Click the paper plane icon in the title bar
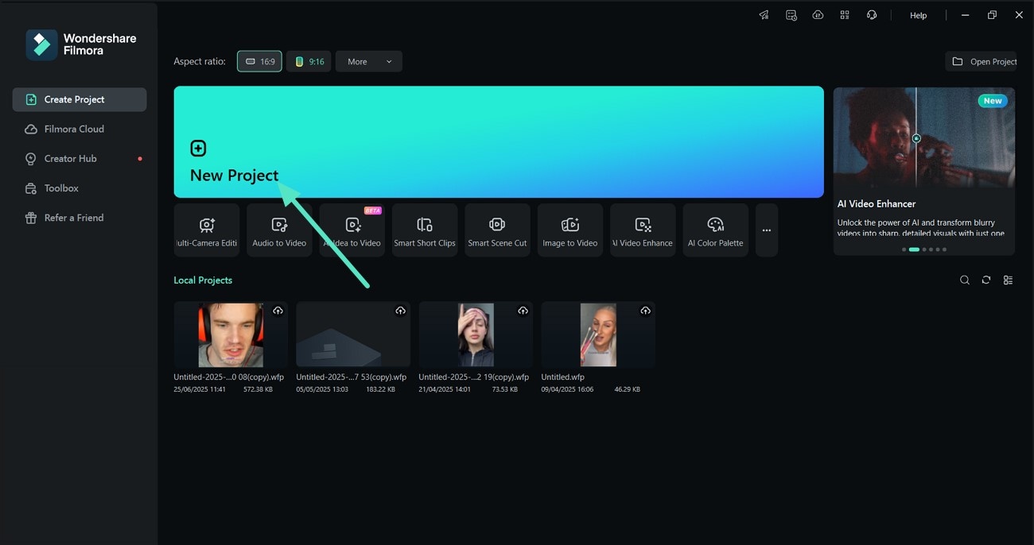The image size is (1034, 545). [x=764, y=15]
